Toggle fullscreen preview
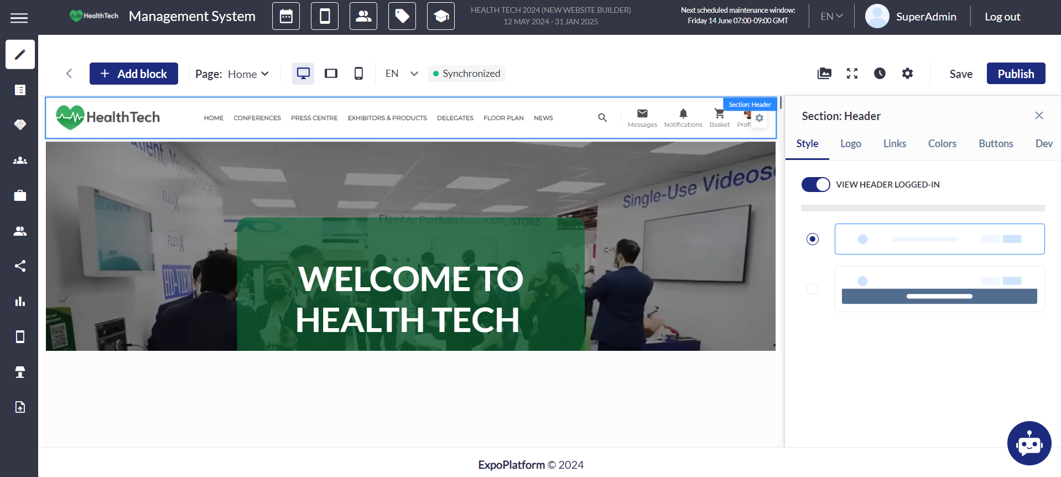 click(x=852, y=74)
